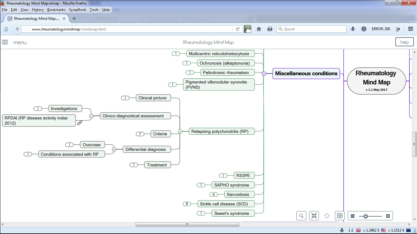
Task: Click the help button
Action: [x=404, y=42]
